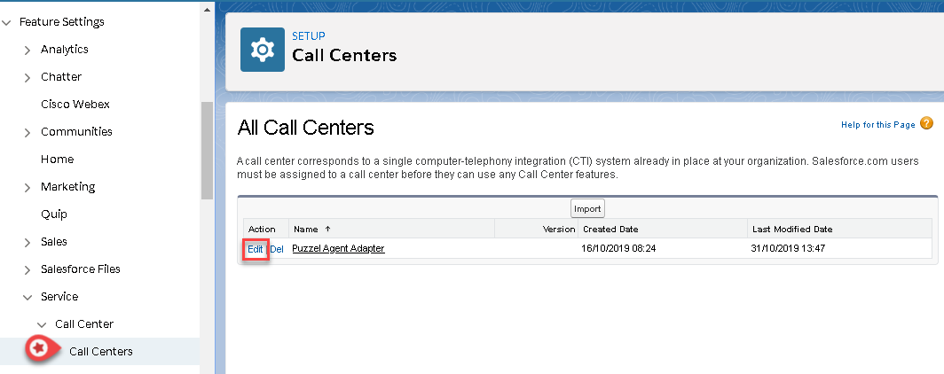Expand the Salesforce Files chevron
The image size is (944, 374).
[x=28, y=269]
